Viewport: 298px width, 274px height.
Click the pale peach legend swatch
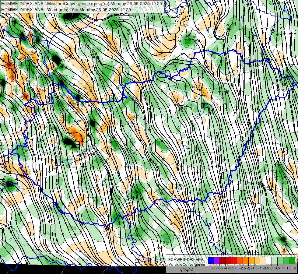click(x=263, y=261)
